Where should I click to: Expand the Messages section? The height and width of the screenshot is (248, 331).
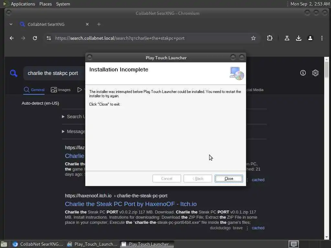point(73,132)
